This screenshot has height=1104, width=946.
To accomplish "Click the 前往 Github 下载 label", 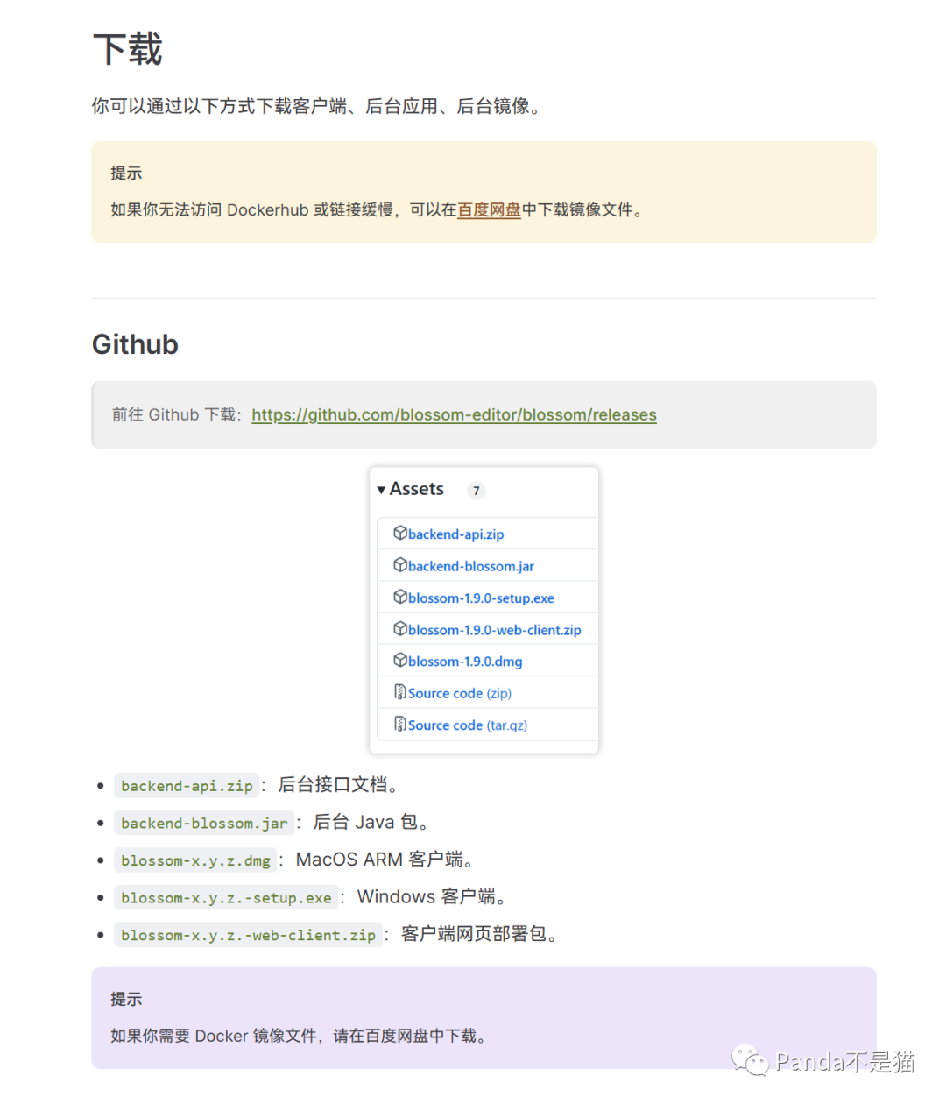I will [176, 414].
